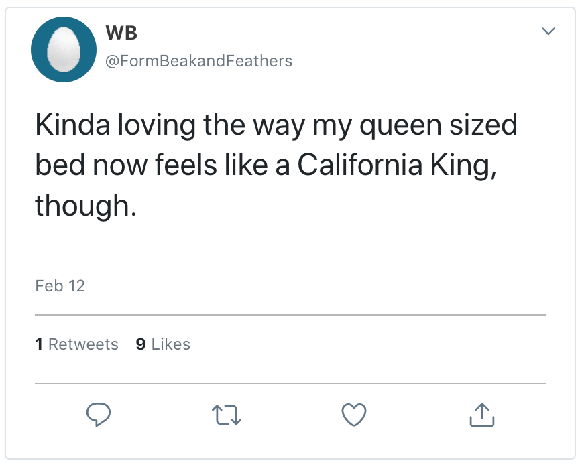This screenshot has height=465, width=582.
Task: Click the word 'Likes' in the stats row
Action: point(171,344)
